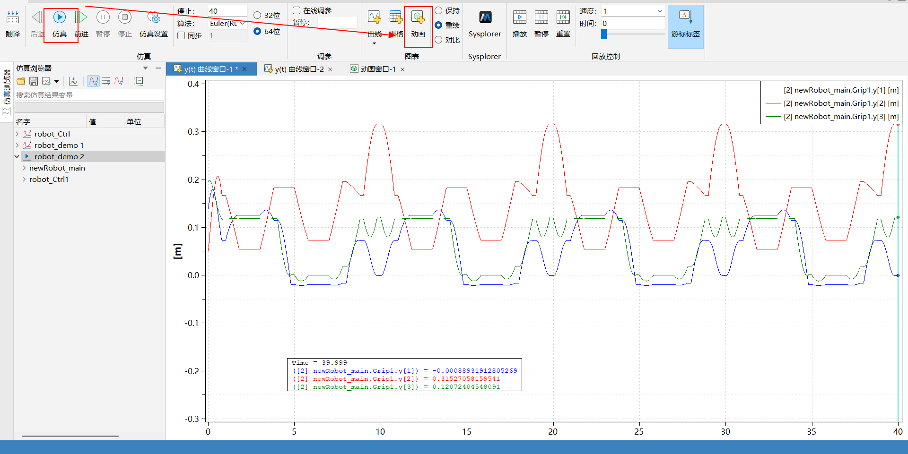The image size is (908, 454).
Task: Select the 32位 radio button
Action: coord(257,15)
